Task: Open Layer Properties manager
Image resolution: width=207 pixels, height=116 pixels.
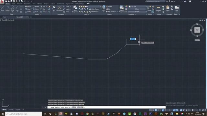Action: tap(75, 9)
